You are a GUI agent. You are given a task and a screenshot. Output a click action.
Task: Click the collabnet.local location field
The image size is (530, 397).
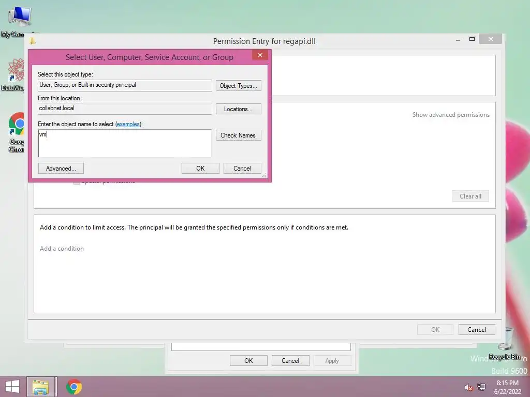tap(125, 109)
